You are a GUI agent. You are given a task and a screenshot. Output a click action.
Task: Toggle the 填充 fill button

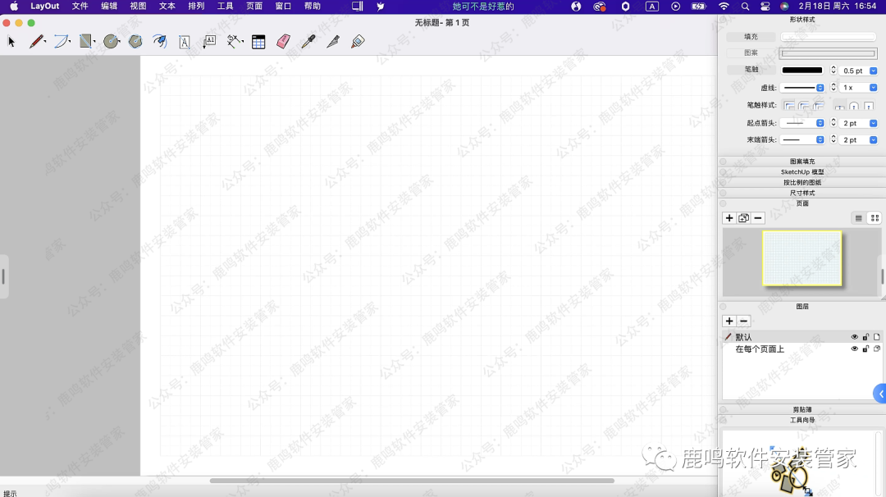[x=751, y=37]
